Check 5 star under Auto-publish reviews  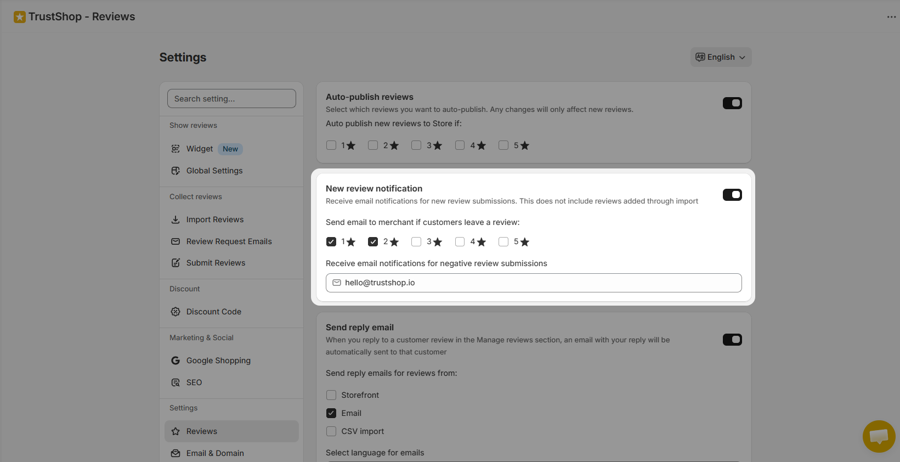point(503,145)
